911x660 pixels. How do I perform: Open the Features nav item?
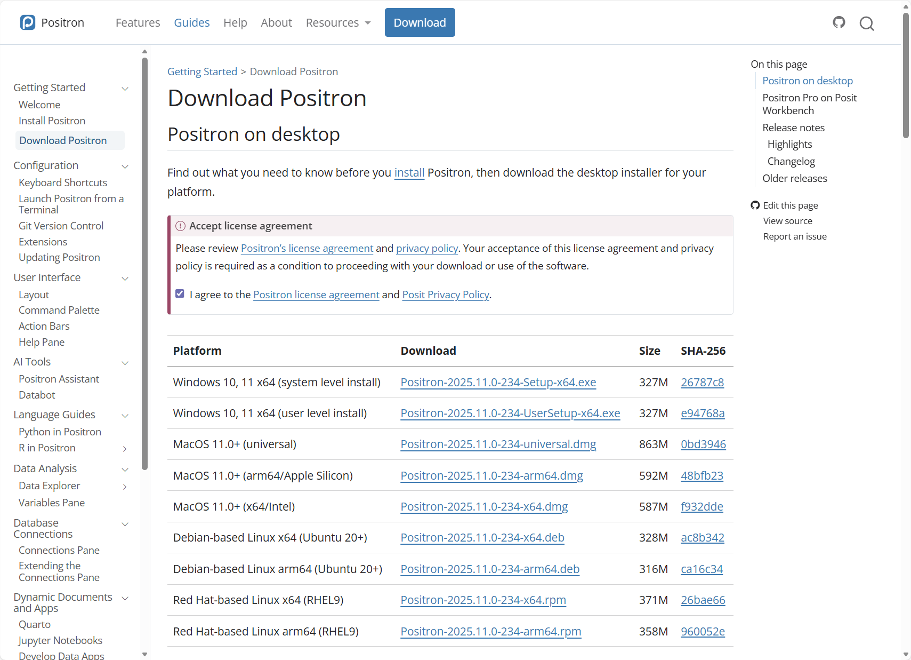[x=138, y=22]
